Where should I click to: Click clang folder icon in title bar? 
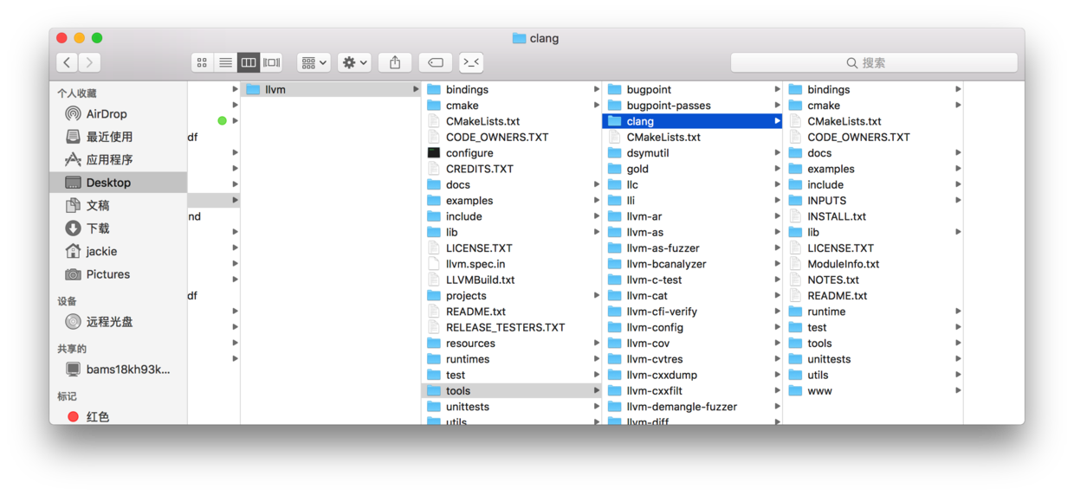[x=519, y=38]
